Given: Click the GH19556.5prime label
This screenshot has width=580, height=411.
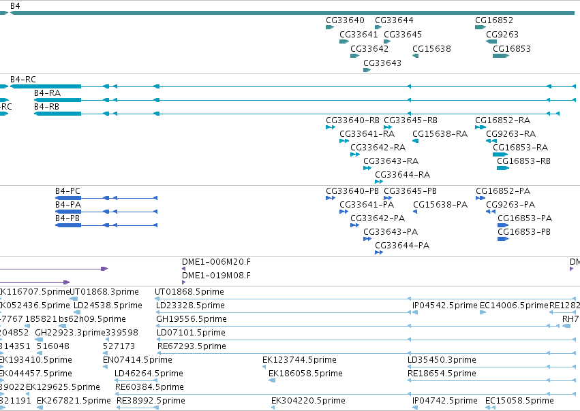Looking at the screenshot, I should [192, 319].
